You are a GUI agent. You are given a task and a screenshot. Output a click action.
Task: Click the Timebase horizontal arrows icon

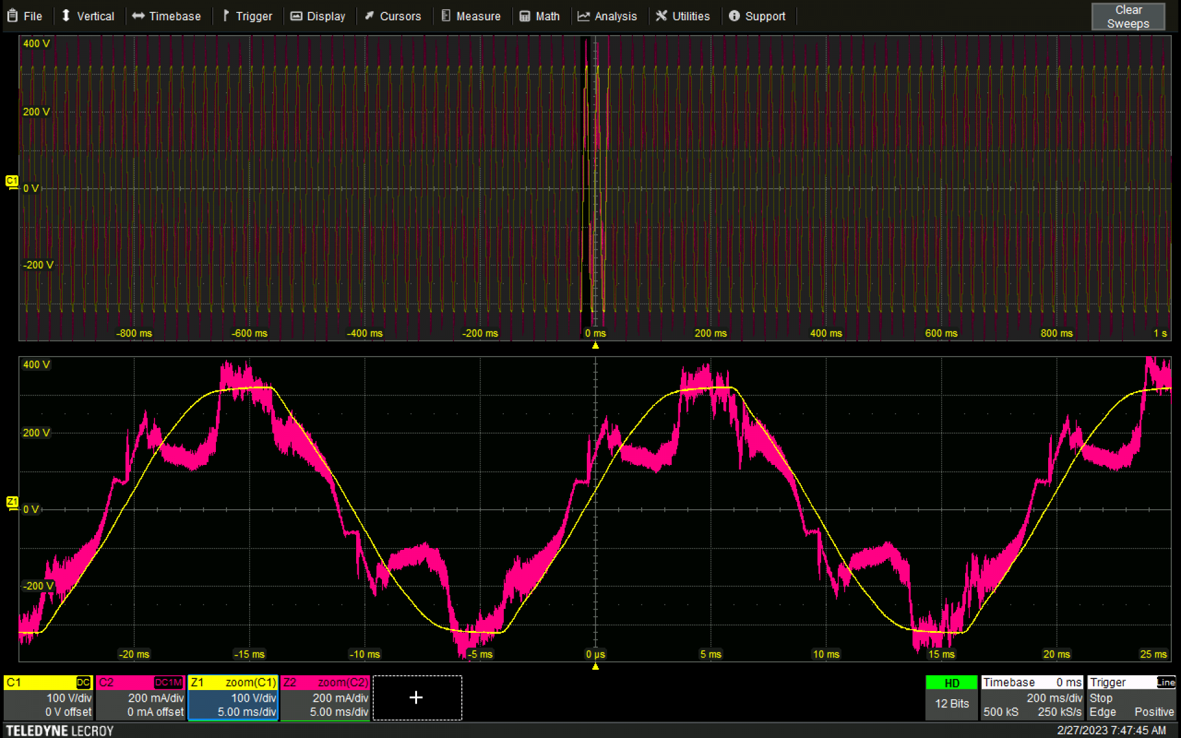pyautogui.click(x=138, y=16)
